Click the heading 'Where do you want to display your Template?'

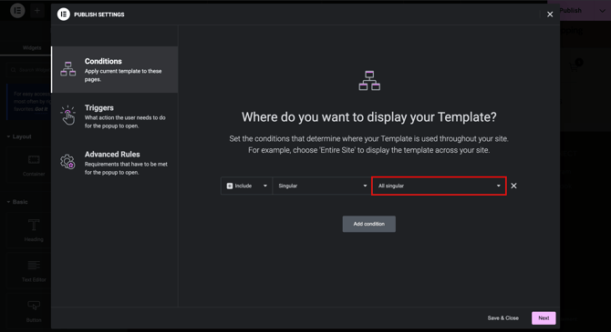pos(369,117)
